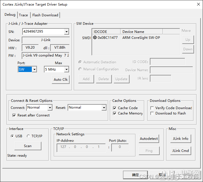
Task: Select the Debug tab
Action: click(10, 15)
